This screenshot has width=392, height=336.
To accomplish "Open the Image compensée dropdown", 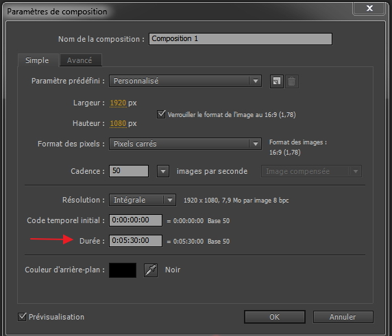I will coord(312,171).
